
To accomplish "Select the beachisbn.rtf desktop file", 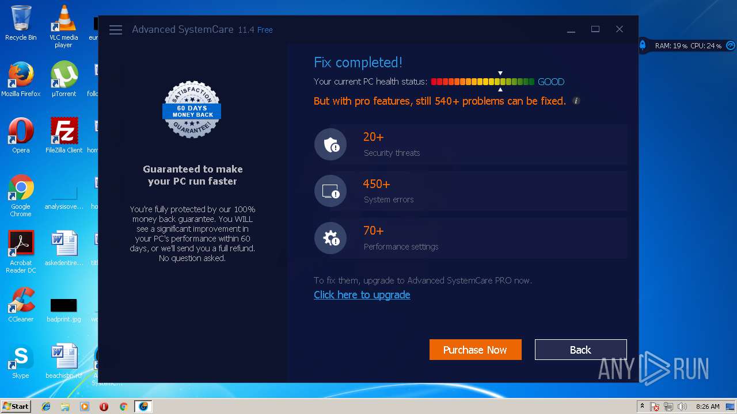I will pos(63,361).
